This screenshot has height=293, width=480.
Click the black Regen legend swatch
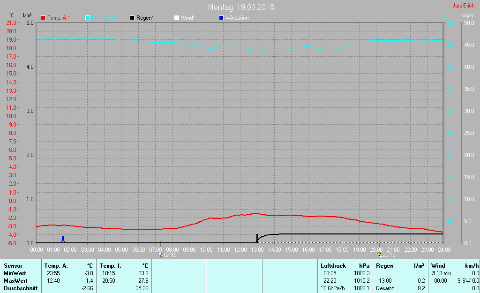point(132,18)
